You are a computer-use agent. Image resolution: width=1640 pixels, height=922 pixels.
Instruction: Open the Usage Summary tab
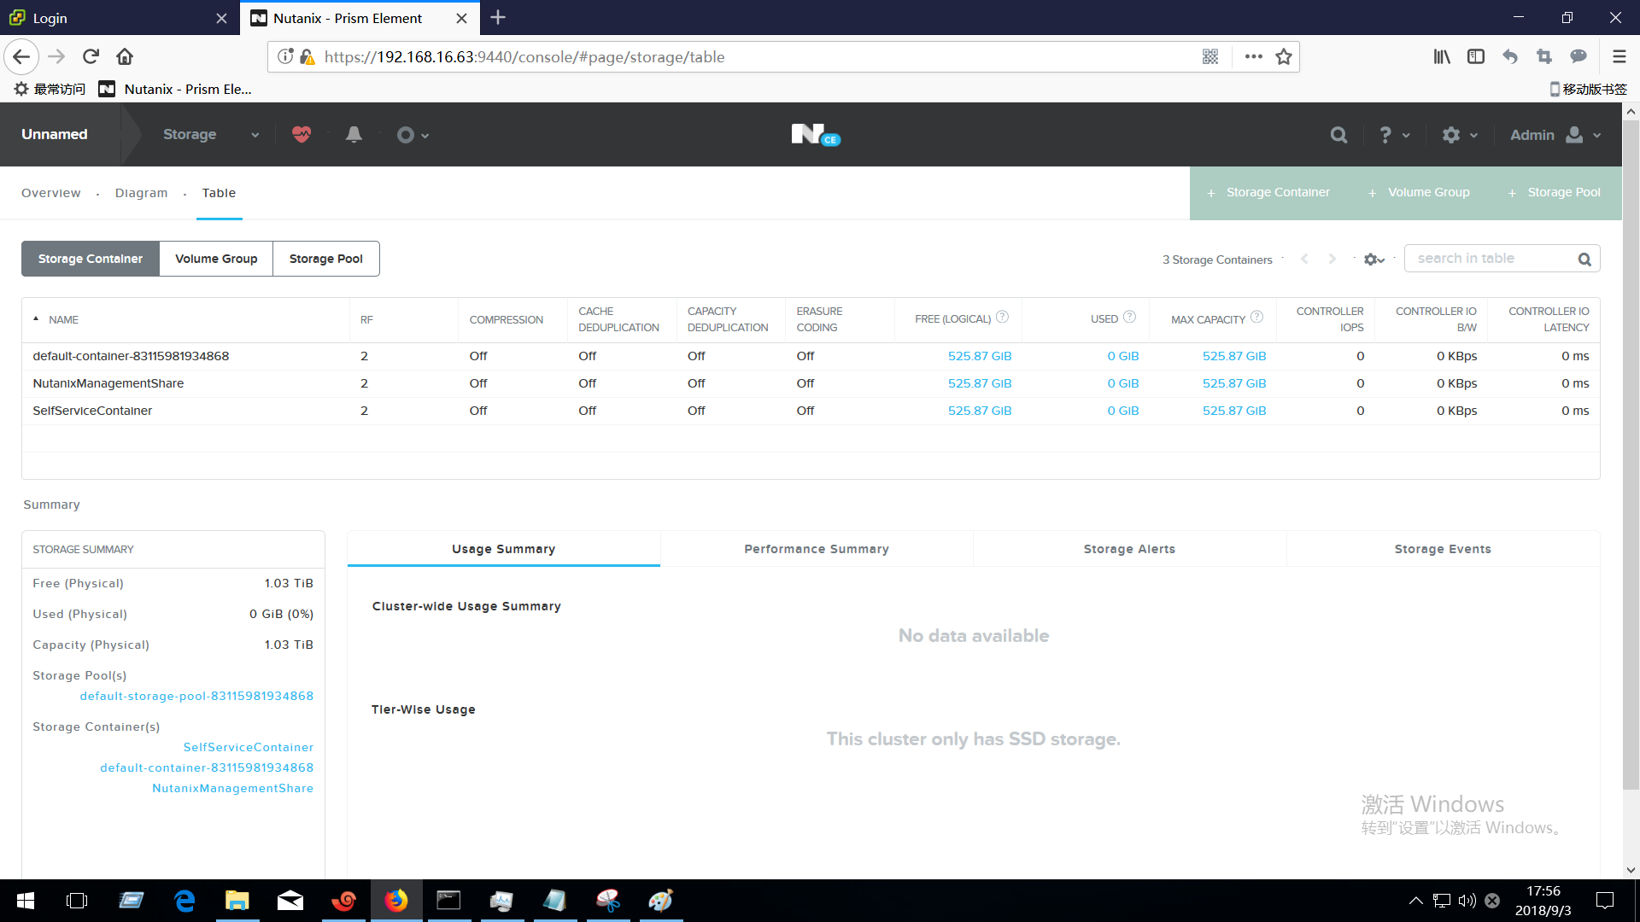[x=504, y=549]
